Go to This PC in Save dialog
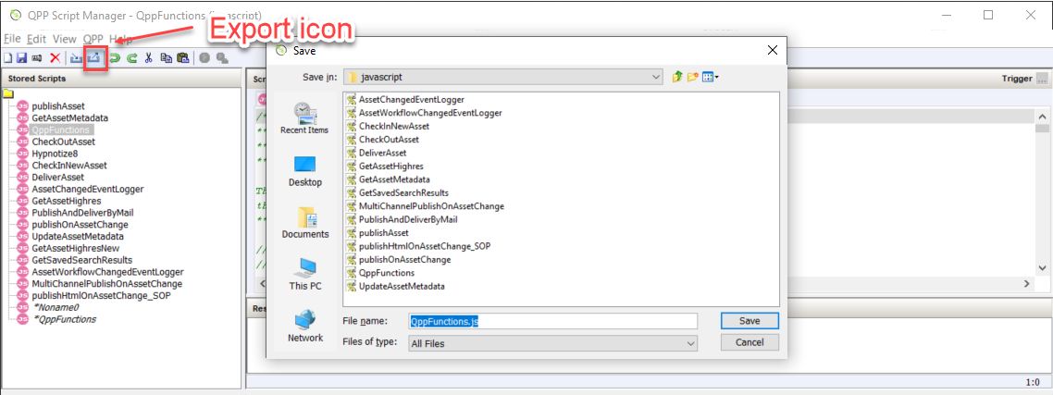This screenshot has width=1053, height=395. tap(304, 275)
